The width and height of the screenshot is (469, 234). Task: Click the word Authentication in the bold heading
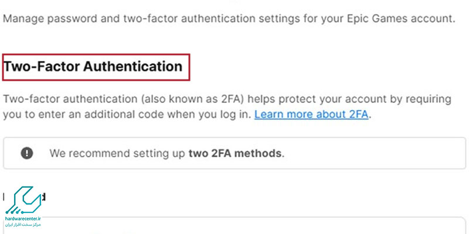[x=133, y=67]
